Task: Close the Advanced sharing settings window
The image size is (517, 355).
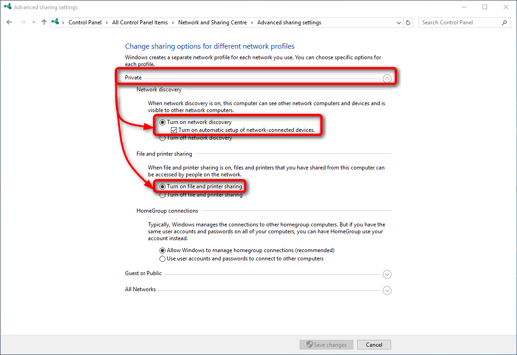Action: pos(506,7)
